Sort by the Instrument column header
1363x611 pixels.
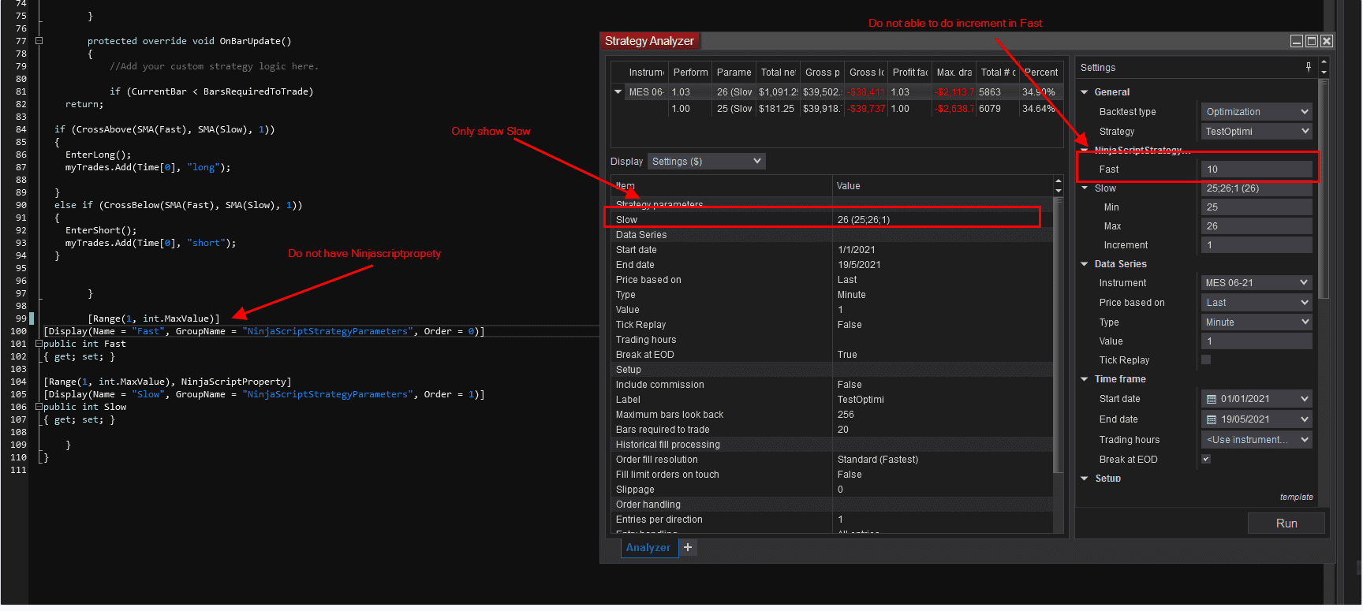click(646, 73)
